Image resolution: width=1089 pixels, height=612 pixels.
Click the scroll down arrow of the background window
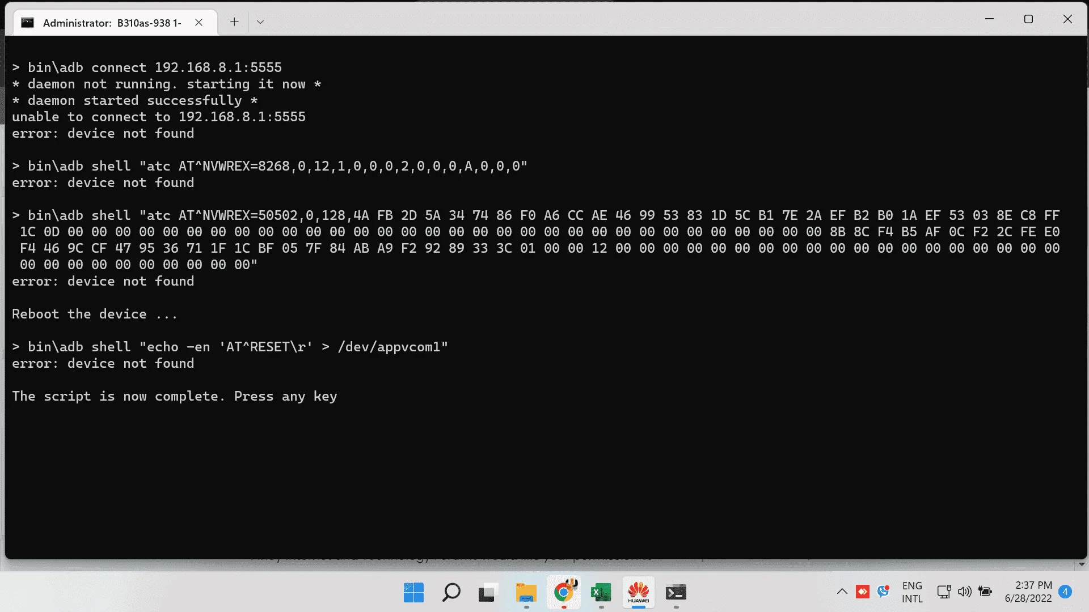tap(1082, 564)
